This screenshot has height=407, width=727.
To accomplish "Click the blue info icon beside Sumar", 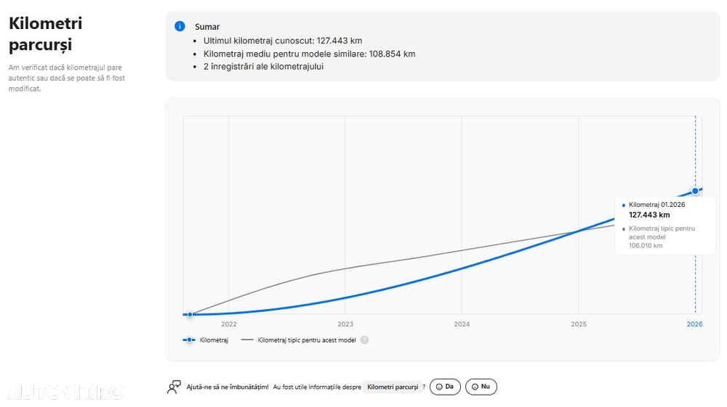I will click(180, 27).
